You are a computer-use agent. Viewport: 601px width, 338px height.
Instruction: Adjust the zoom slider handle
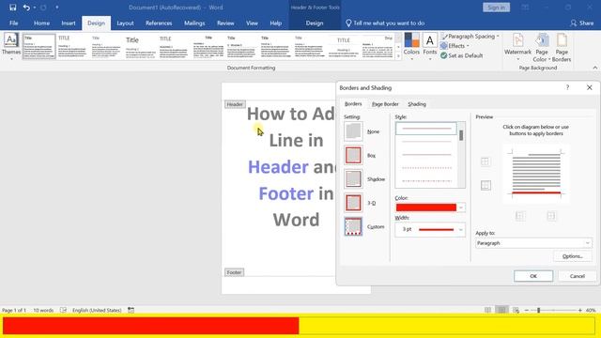[x=538, y=310]
